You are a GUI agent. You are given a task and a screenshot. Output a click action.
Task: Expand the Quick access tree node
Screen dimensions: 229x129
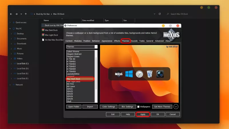click(x=10, y=22)
